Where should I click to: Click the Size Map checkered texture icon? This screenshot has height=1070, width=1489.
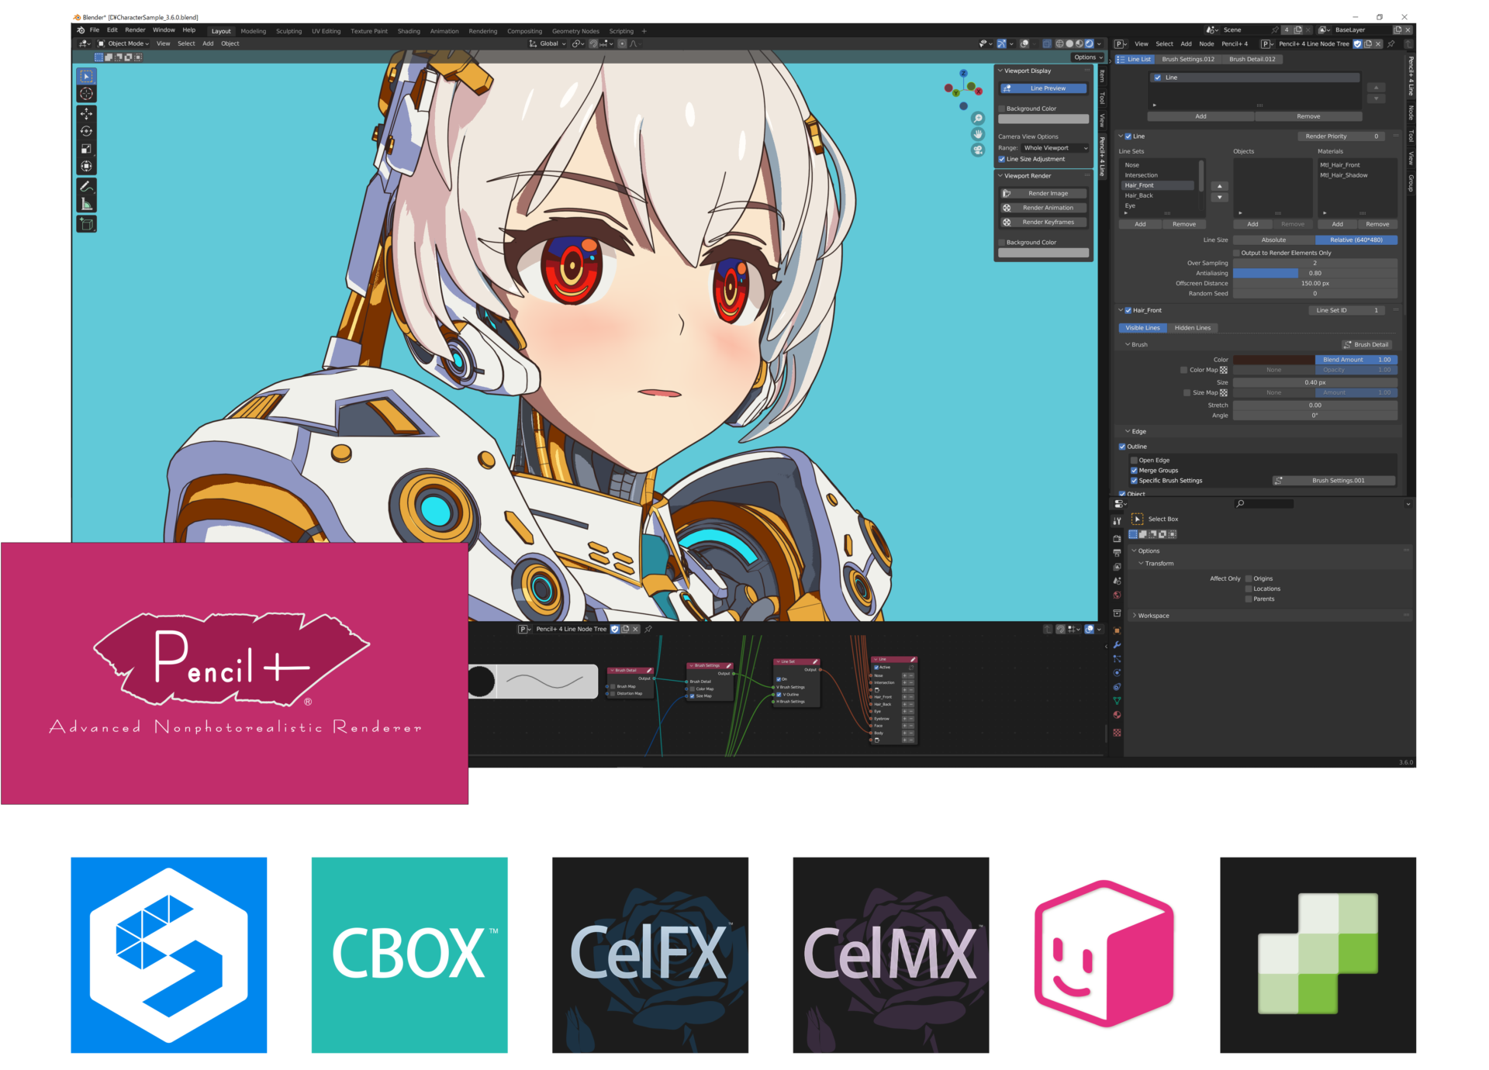point(1224,392)
